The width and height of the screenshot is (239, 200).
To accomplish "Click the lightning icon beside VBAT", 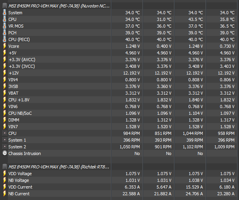I will coord(4,93).
